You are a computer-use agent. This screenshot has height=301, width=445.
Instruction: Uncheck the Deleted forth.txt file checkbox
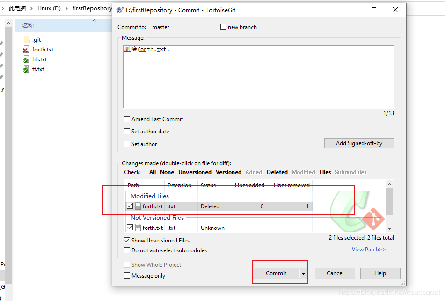130,206
